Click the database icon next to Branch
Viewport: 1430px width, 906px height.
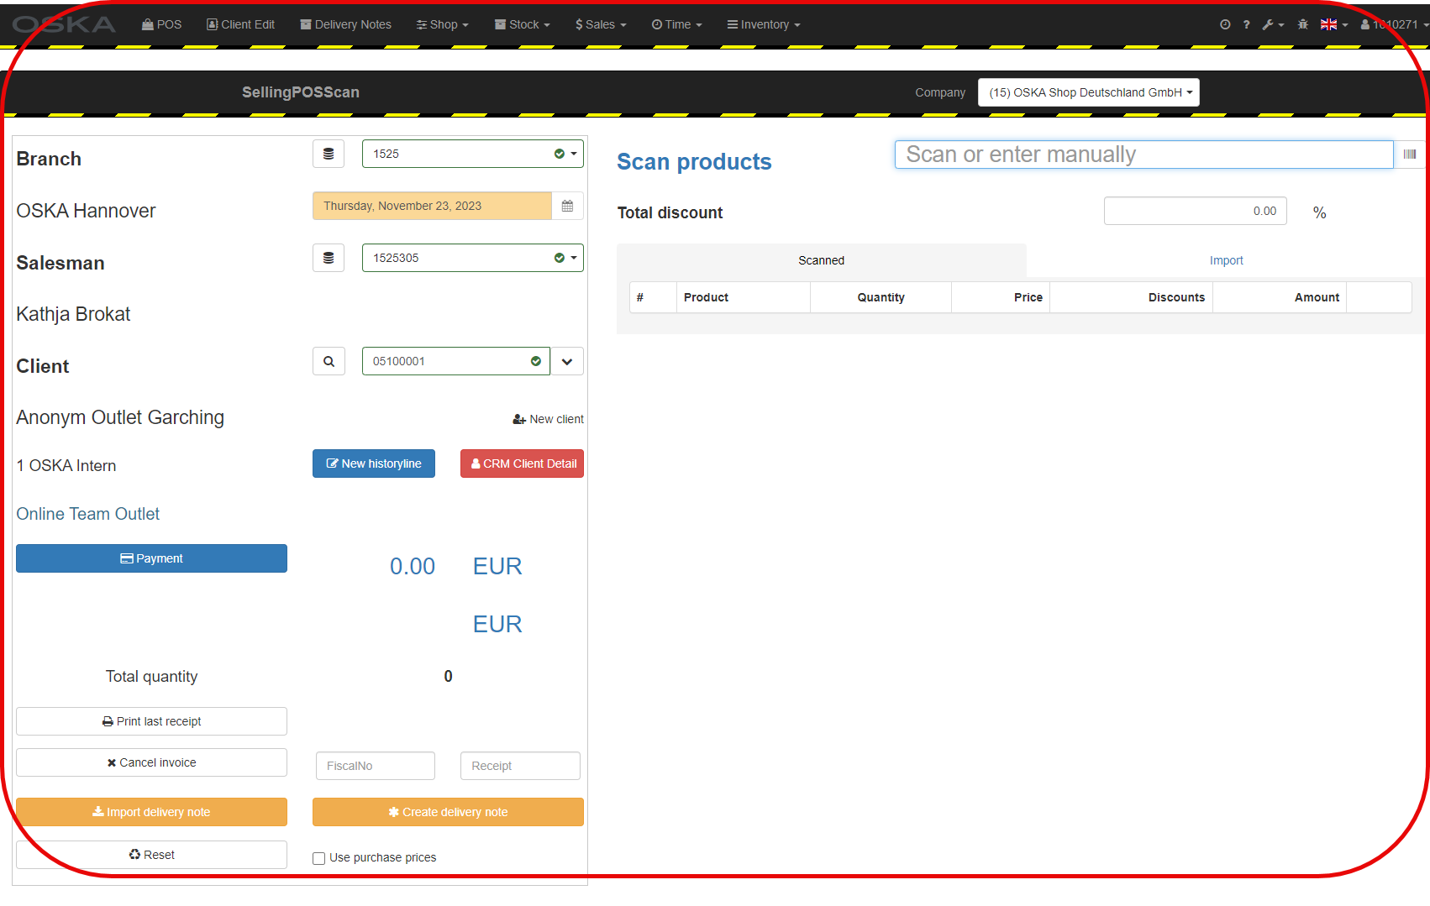coord(329,154)
